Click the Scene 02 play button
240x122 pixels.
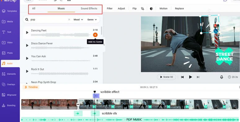point(167,77)
